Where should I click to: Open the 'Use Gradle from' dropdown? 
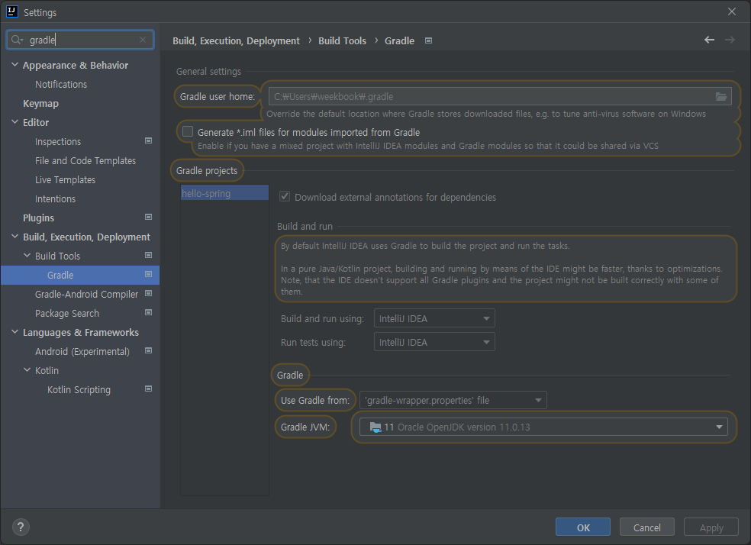(x=453, y=401)
